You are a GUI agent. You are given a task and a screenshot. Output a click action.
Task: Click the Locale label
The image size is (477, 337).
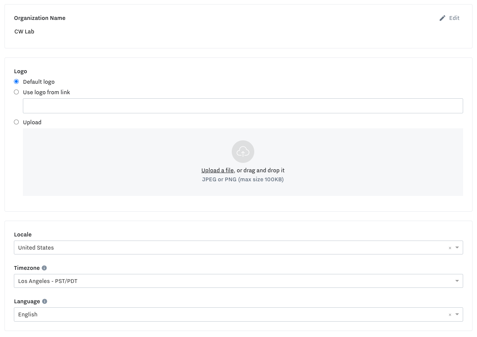coord(23,235)
